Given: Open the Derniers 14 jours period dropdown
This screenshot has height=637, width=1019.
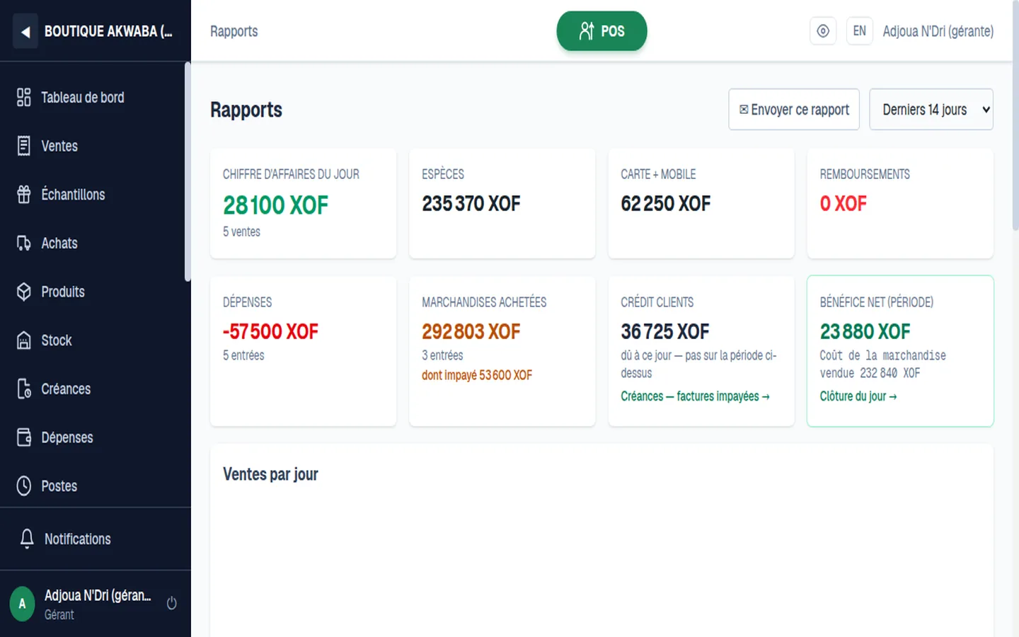Looking at the screenshot, I should tap(931, 110).
